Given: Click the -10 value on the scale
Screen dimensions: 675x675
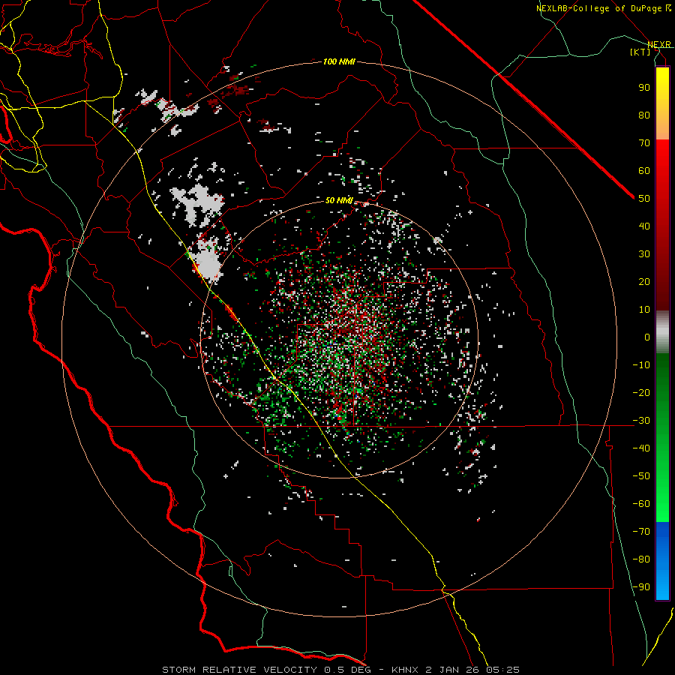Looking at the screenshot, I should [641, 365].
